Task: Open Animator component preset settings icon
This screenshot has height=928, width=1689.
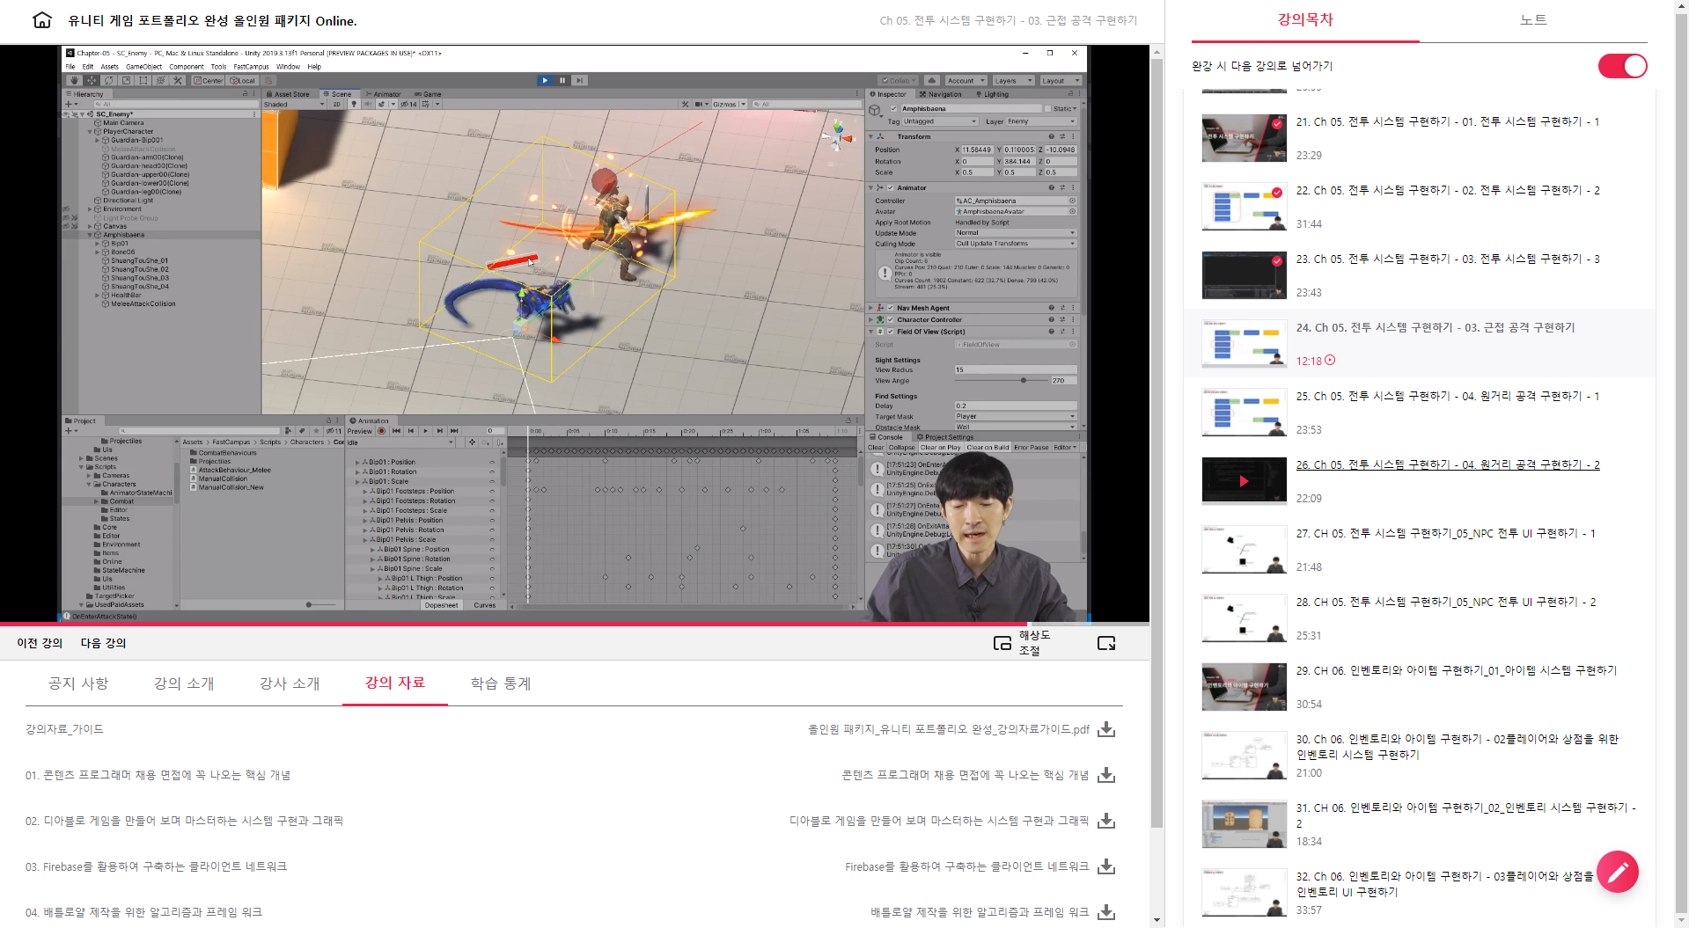Action: 1062,187
